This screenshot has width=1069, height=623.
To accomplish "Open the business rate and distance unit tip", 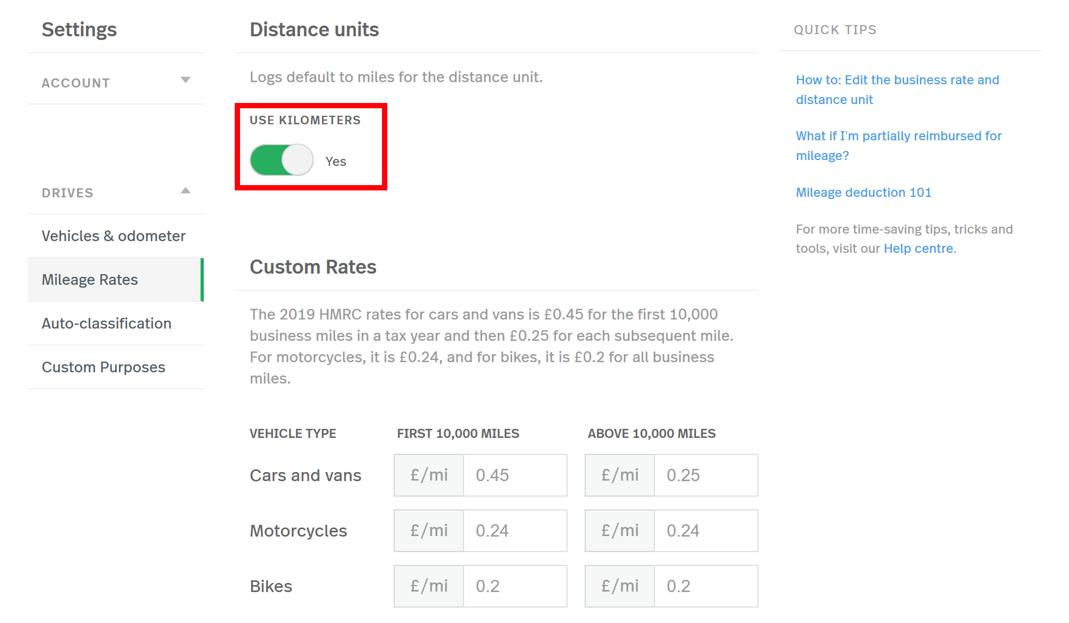I will pyautogui.click(x=897, y=90).
